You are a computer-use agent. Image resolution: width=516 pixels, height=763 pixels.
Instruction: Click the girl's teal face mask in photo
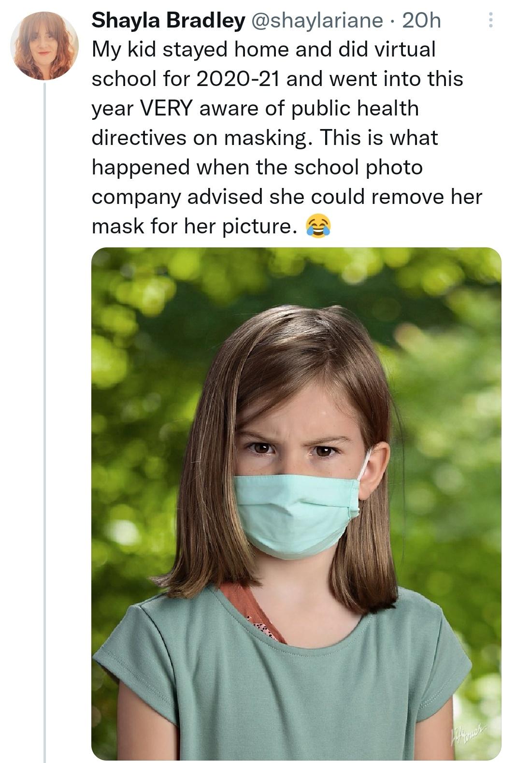pos(296,512)
